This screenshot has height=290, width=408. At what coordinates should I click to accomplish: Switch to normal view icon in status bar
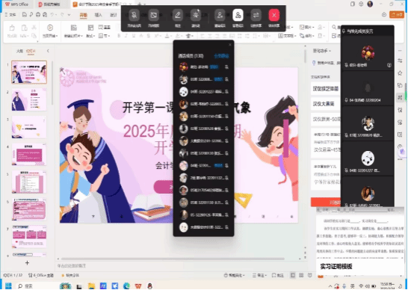point(293,275)
